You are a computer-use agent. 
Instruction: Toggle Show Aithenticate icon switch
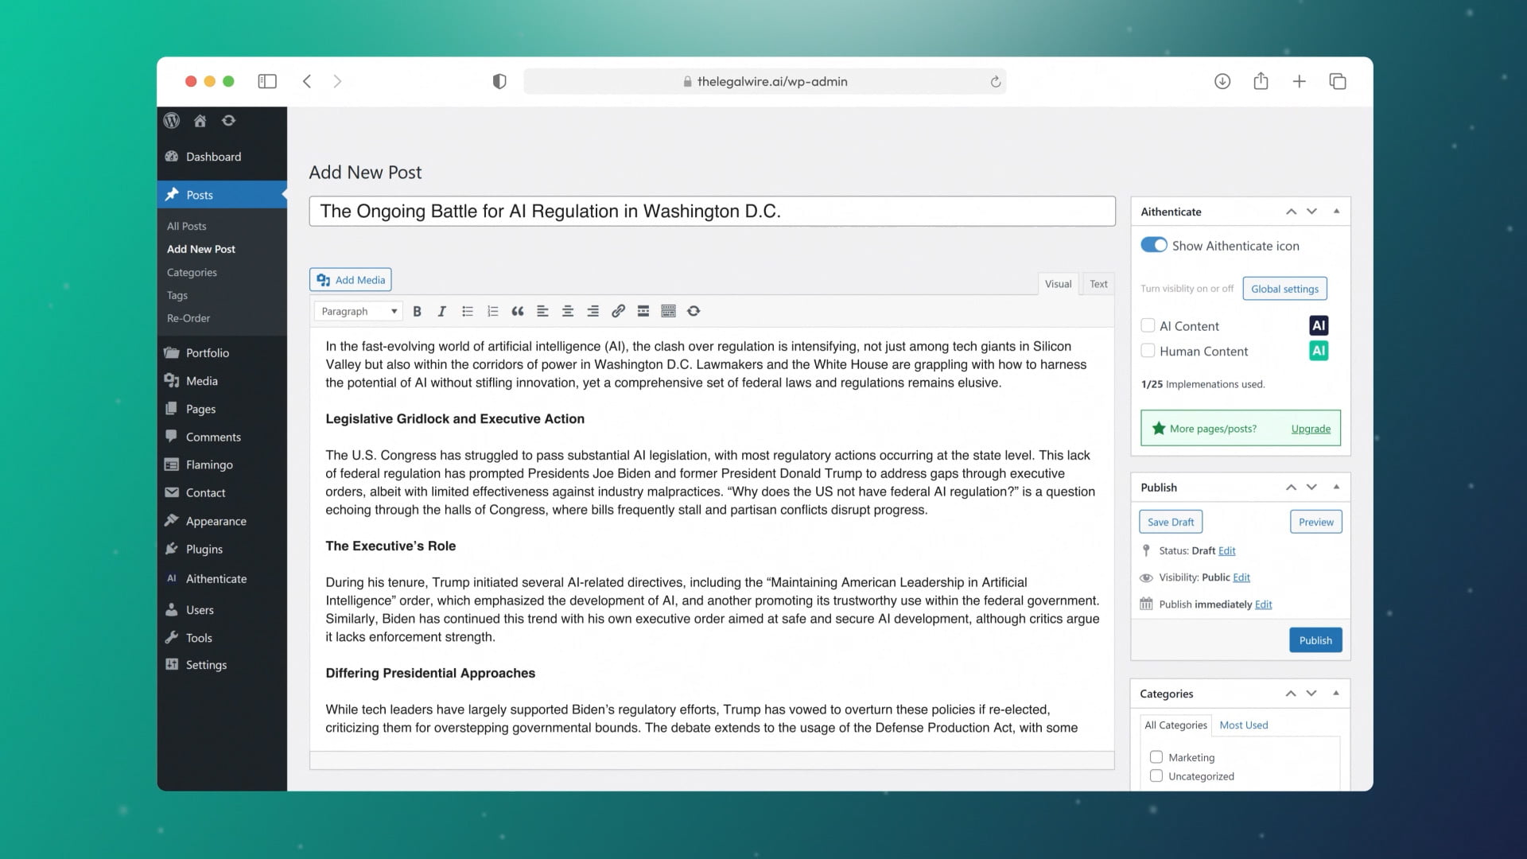(x=1153, y=245)
